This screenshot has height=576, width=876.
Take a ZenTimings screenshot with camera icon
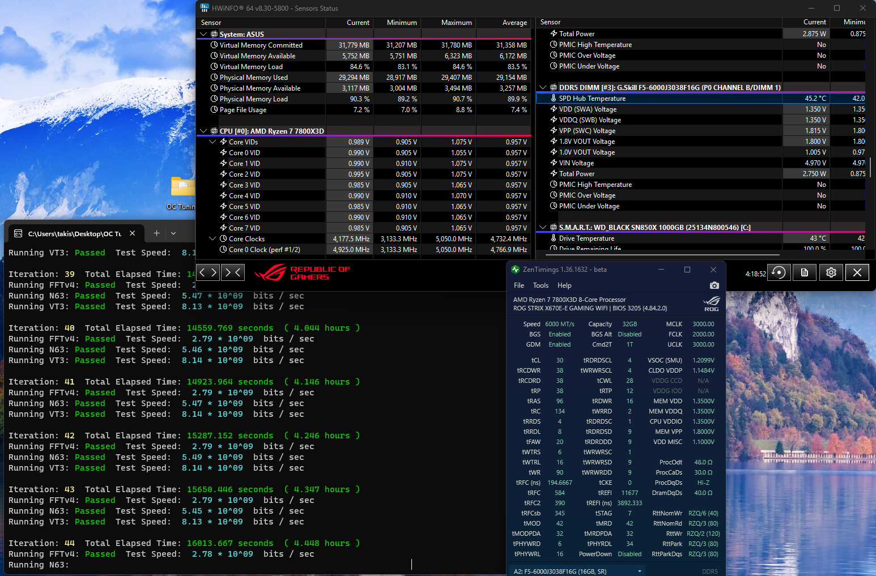tap(714, 285)
